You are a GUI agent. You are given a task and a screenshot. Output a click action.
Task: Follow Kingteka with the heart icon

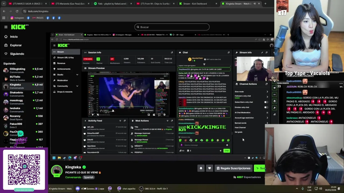tap(210, 168)
